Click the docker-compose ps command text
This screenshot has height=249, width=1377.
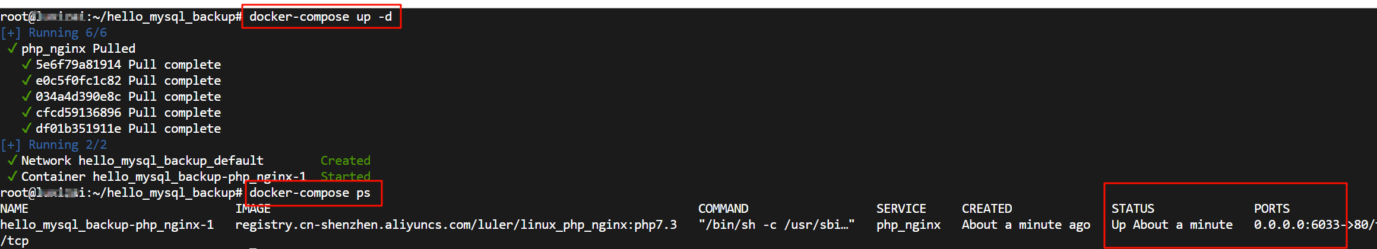pos(310,193)
